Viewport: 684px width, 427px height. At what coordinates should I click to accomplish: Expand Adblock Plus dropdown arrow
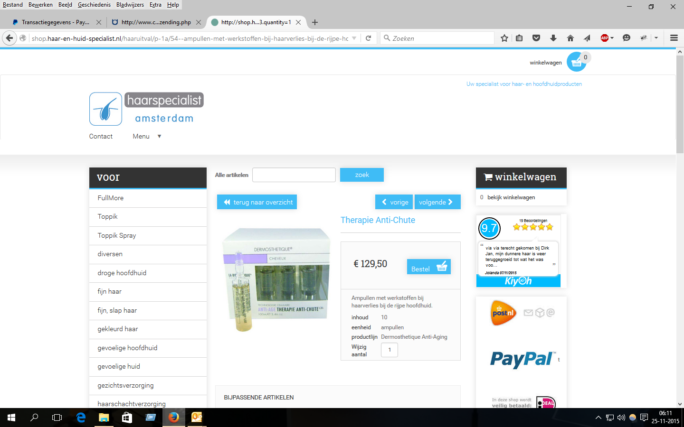click(612, 38)
